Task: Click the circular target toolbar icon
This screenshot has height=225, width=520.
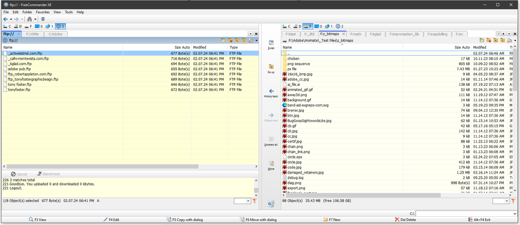Action: (43, 19)
